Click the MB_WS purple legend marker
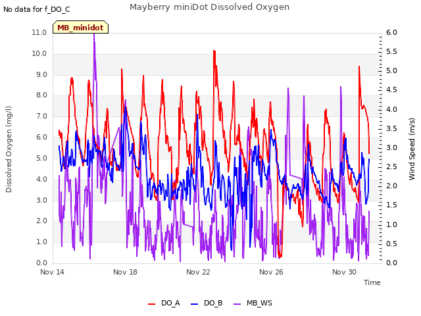Screen dimensions: 421x316 pyautogui.click(x=237, y=304)
